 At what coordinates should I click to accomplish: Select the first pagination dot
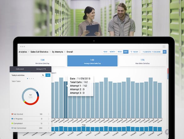[x=28, y=78]
